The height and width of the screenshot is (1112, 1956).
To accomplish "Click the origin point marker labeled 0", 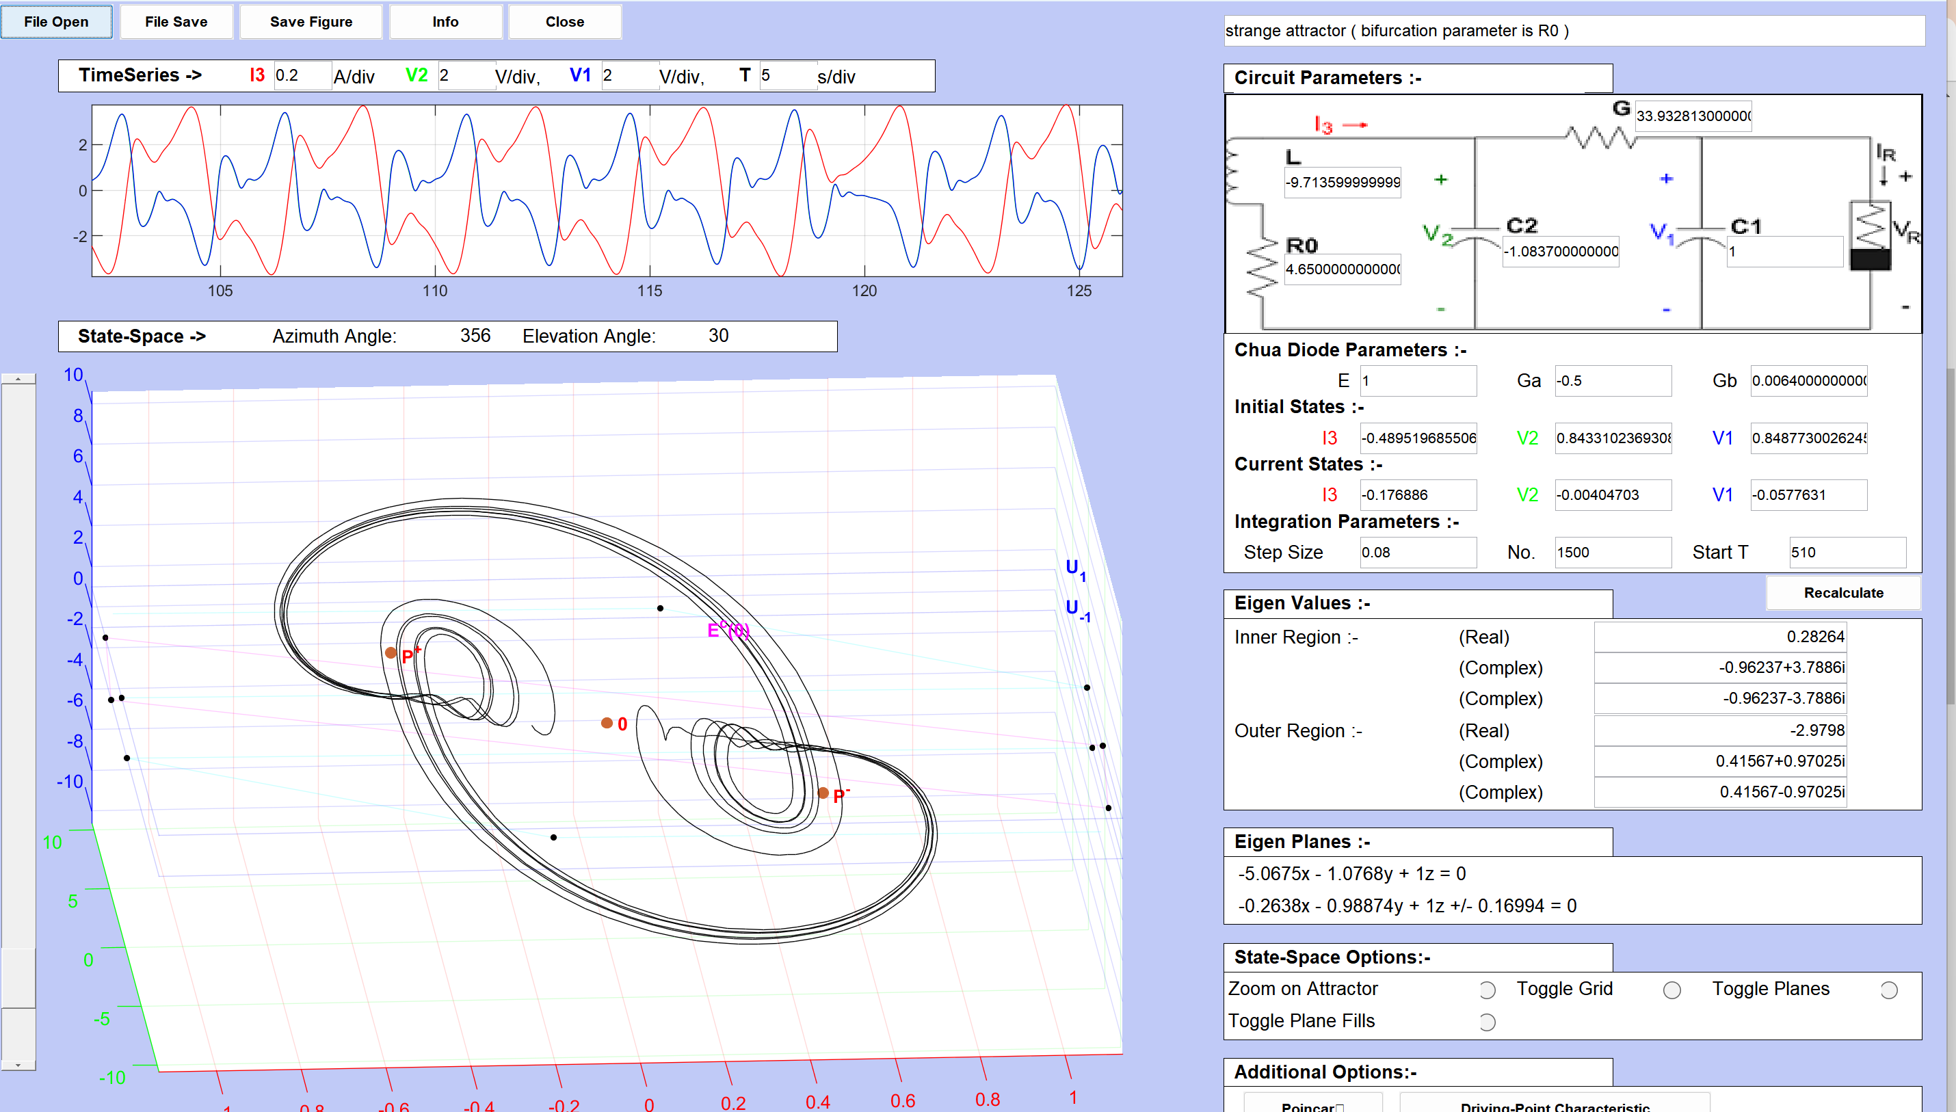I will click(607, 722).
